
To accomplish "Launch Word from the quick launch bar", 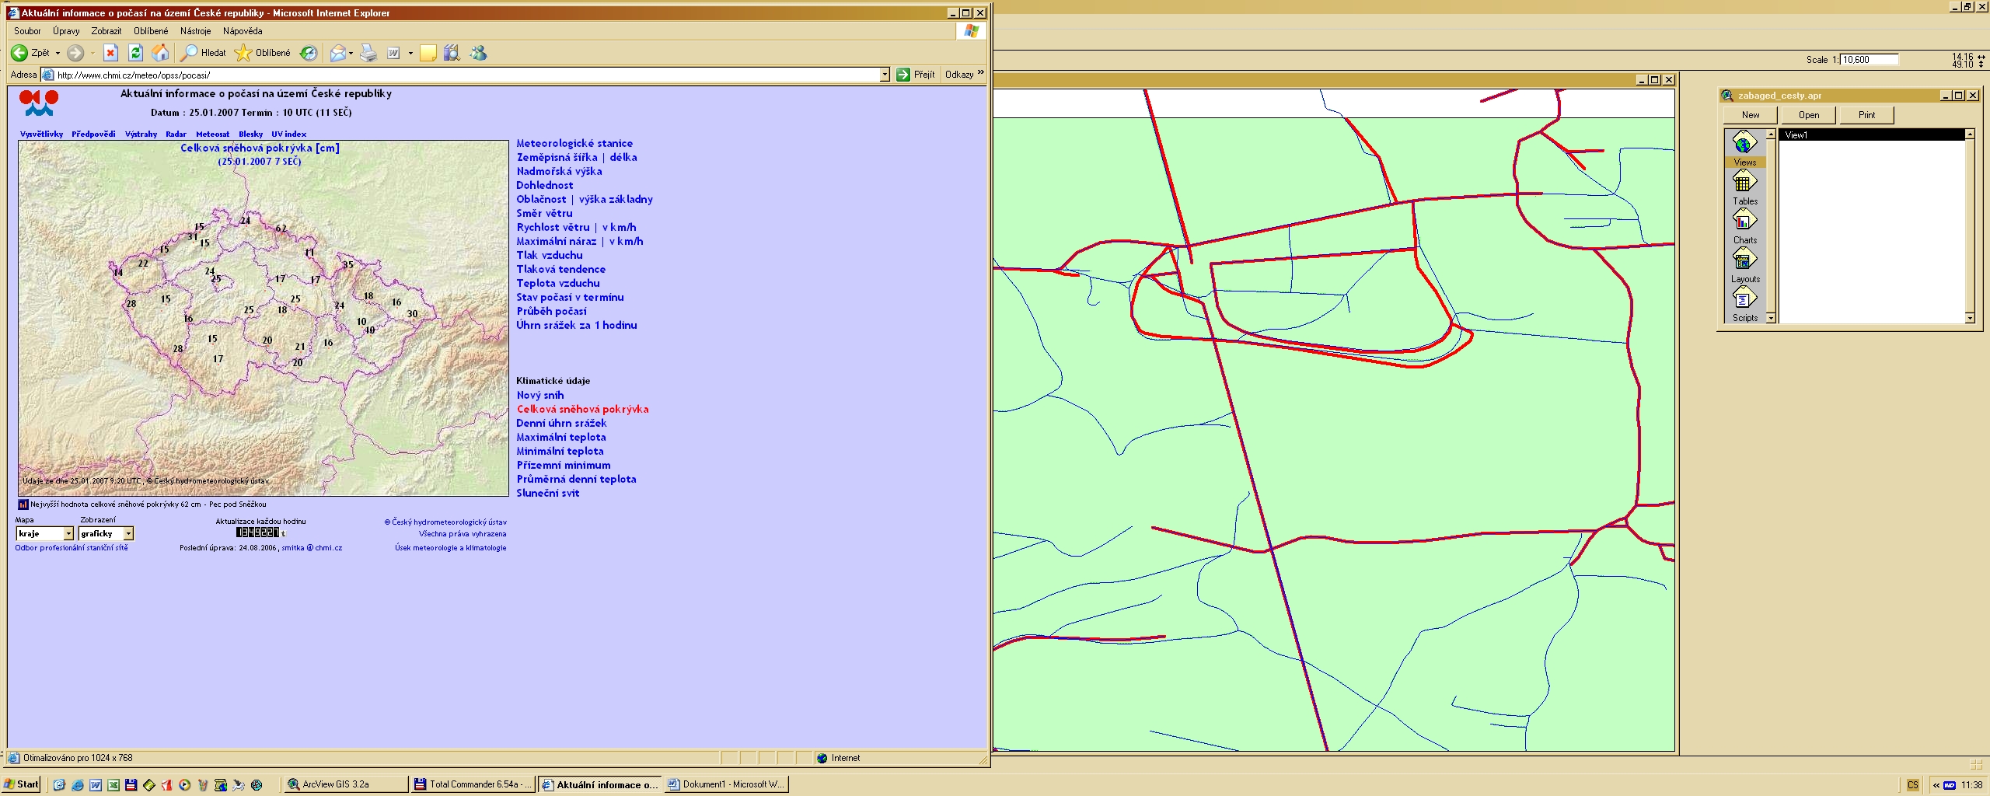I will point(96,785).
